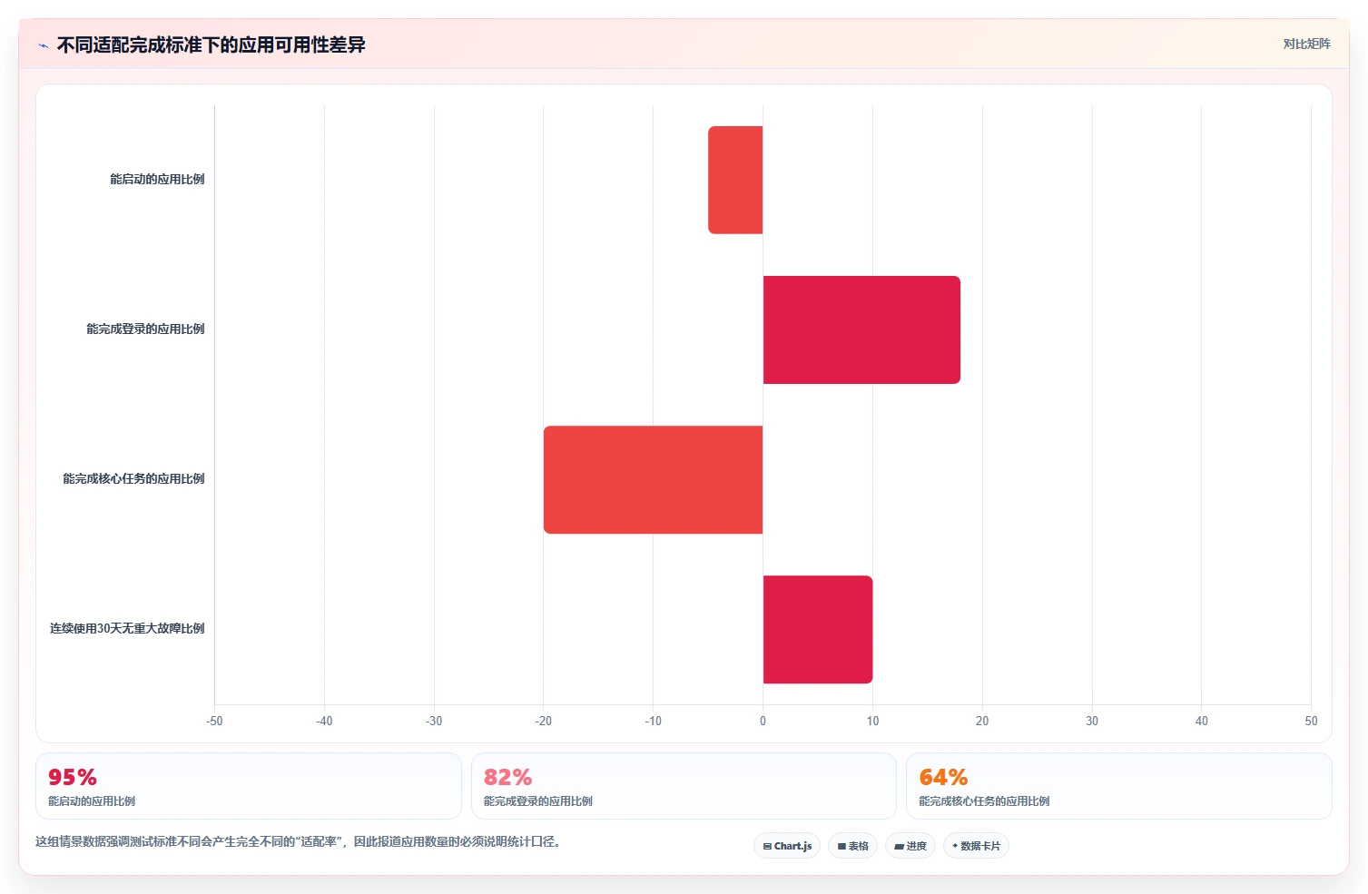Viewport: 1368px width, 894px height.
Task: Click the x-axis tick label 20
Action: tap(982, 722)
